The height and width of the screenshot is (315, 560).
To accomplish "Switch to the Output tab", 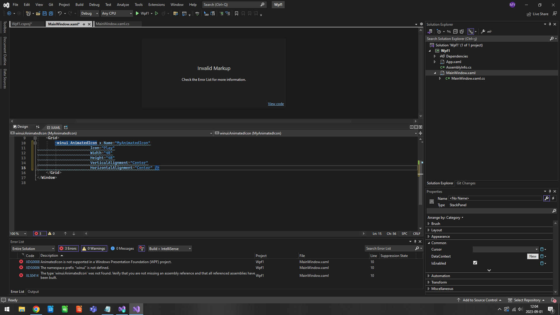I will tap(33, 292).
